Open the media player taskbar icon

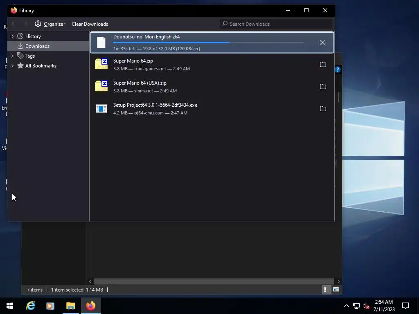(50, 306)
